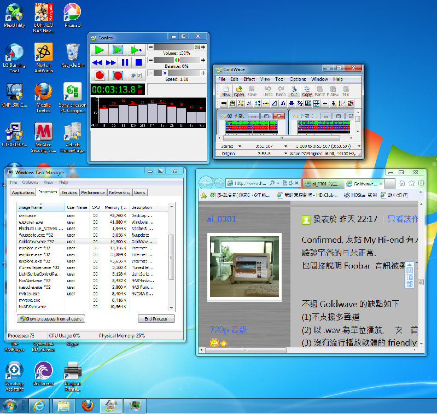Start playback with the green Play button
This screenshot has height=414, width=437.
[x=99, y=50]
